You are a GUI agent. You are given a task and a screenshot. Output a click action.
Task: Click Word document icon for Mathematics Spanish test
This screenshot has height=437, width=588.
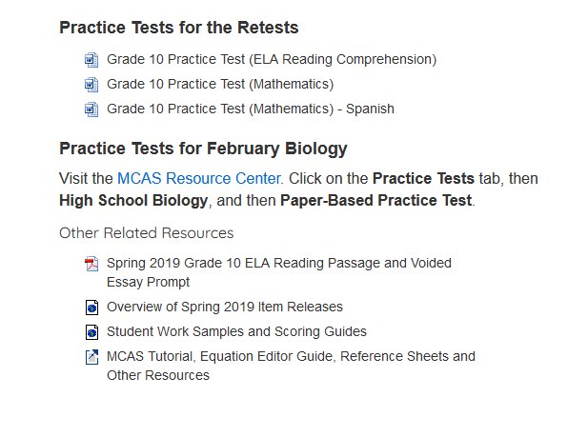pyautogui.click(x=91, y=109)
